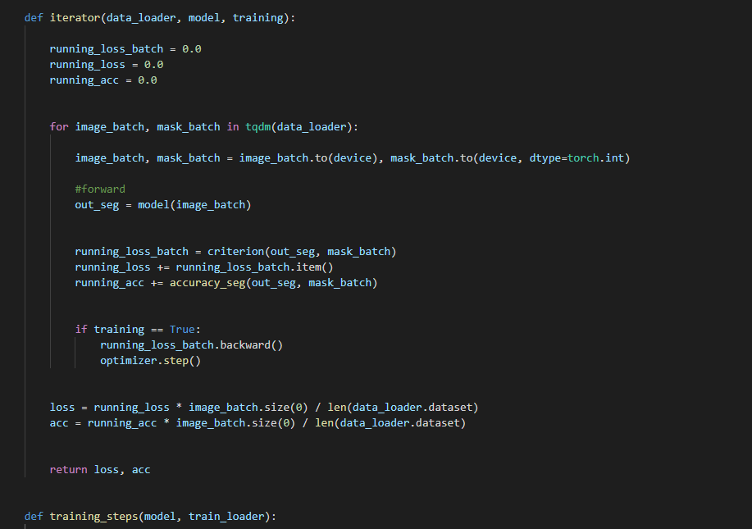Image resolution: width=752 pixels, height=529 pixels.
Task: Place cursor on the tqdm call
Action: (258, 127)
